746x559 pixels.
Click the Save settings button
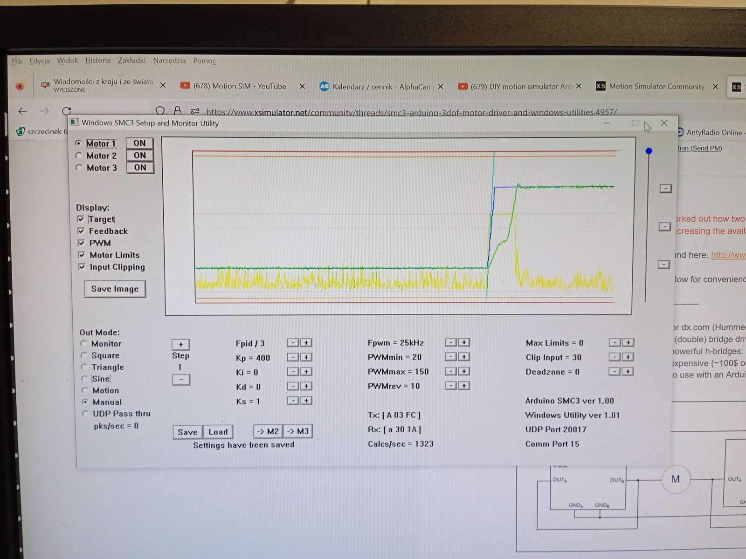pyautogui.click(x=187, y=432)
